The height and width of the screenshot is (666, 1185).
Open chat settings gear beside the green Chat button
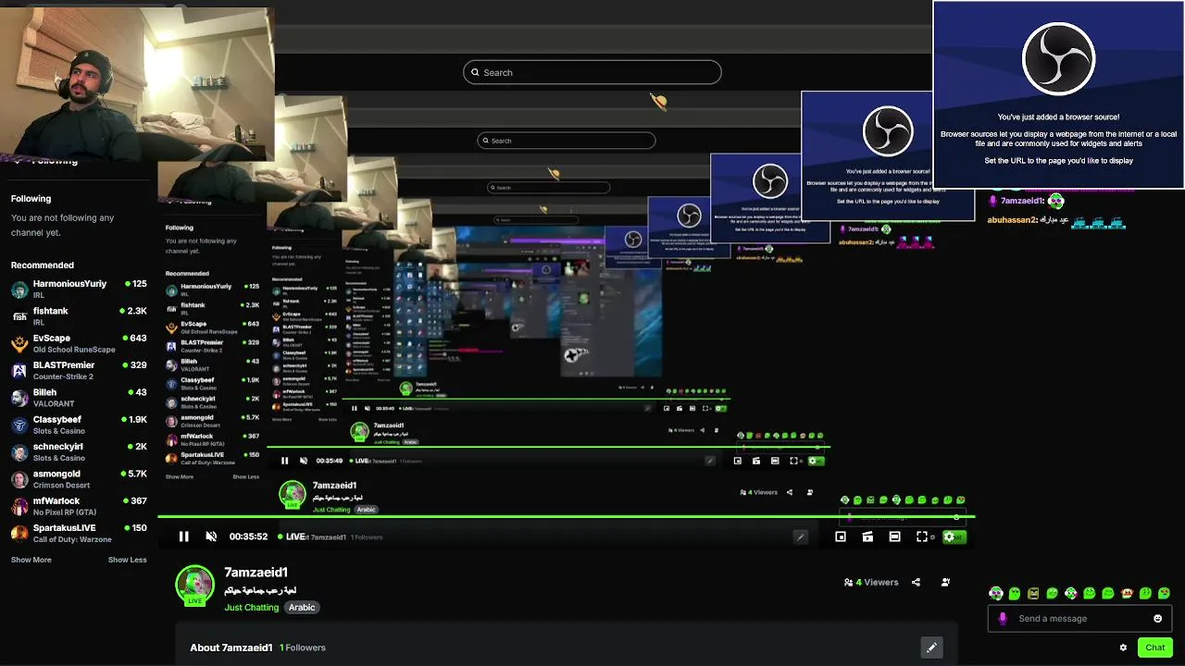[x=1123, y=647]
